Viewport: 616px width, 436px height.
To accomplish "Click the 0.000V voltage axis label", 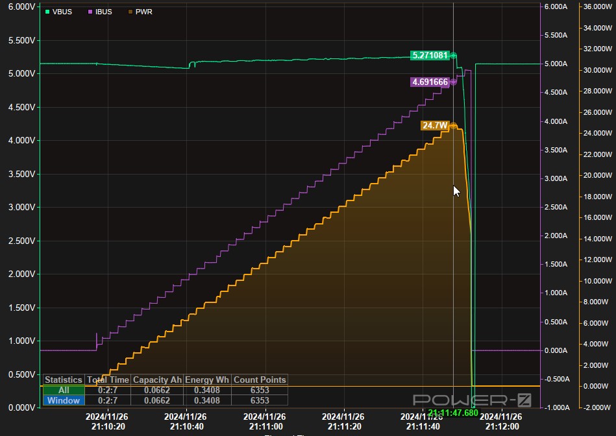I will [x=21, y=407].
